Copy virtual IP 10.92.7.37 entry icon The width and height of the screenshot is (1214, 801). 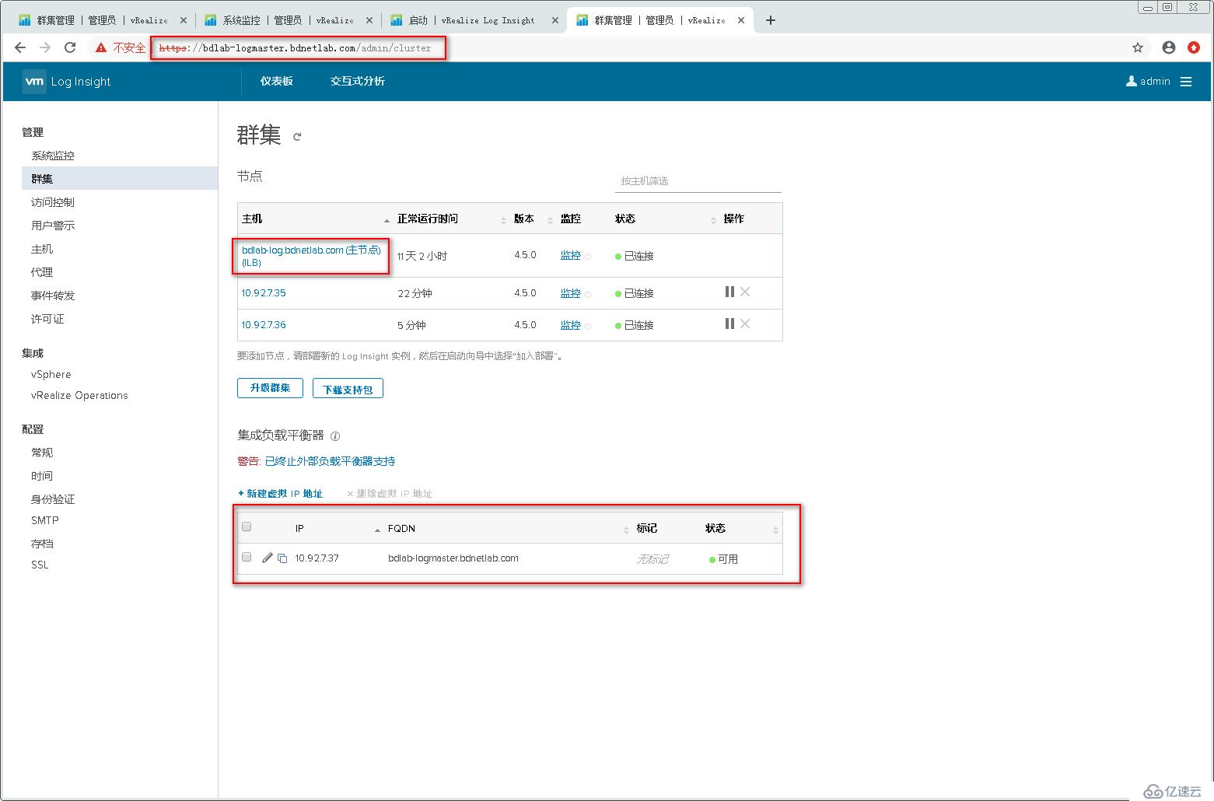click(x=282, y=558)
